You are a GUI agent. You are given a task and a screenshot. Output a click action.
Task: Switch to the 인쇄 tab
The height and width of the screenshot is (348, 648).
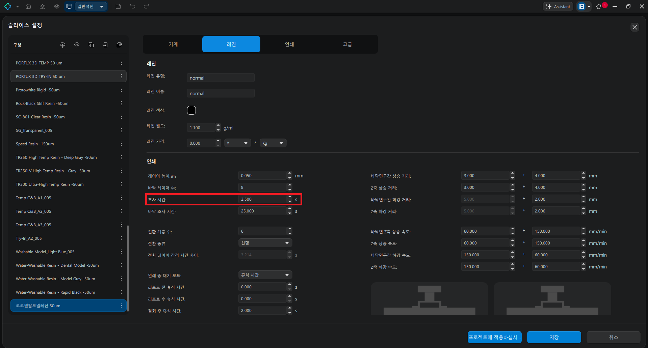click(289, 44)
